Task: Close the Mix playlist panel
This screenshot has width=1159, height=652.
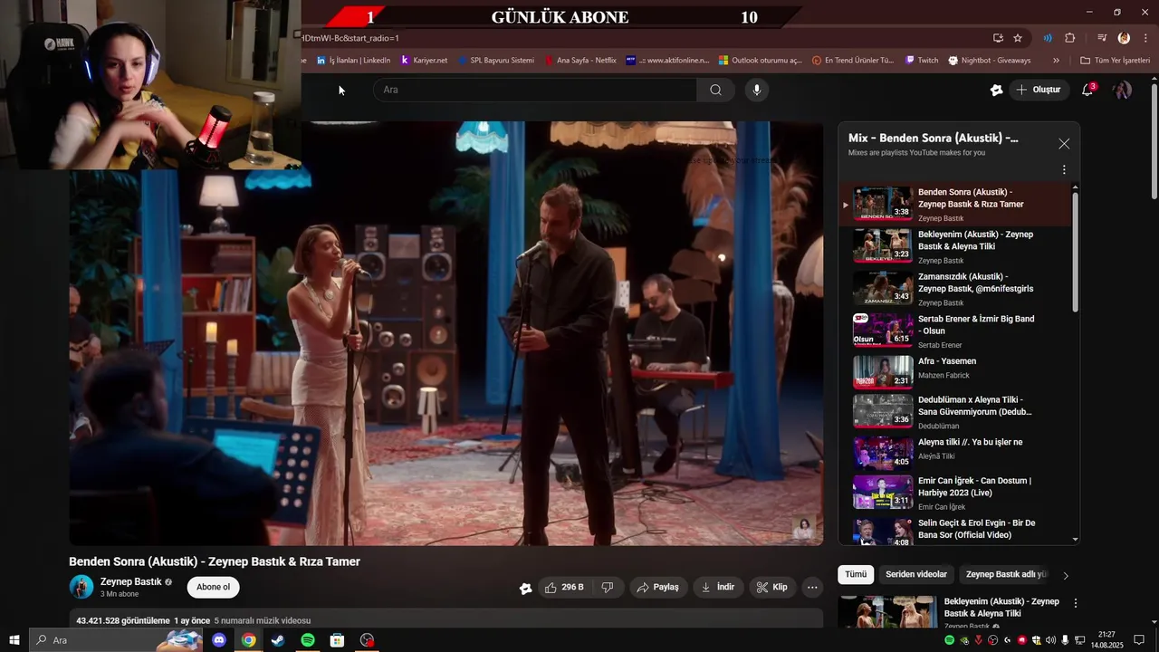Action: pos(1064,144)
